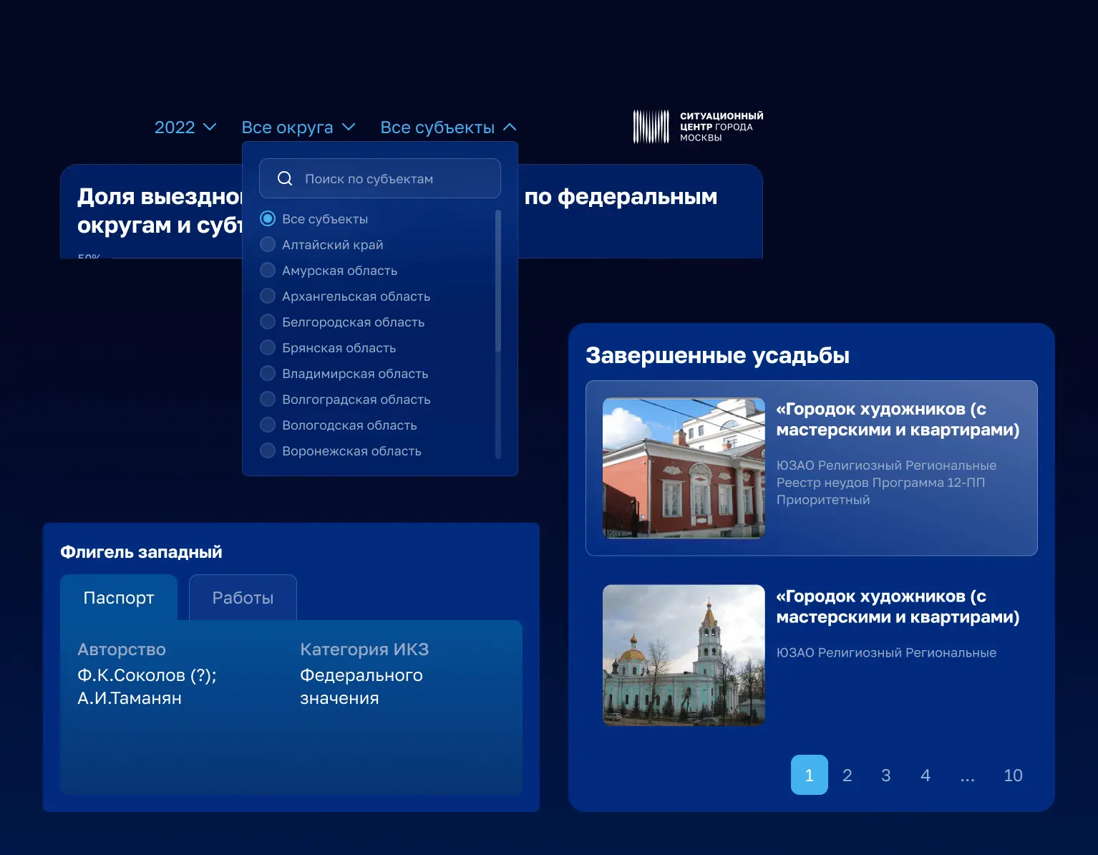Image resolution: width=1098 pixels, height=855 pixels.
Task: Collapse the Все субъекты dropdown
Action: (446, 127)
